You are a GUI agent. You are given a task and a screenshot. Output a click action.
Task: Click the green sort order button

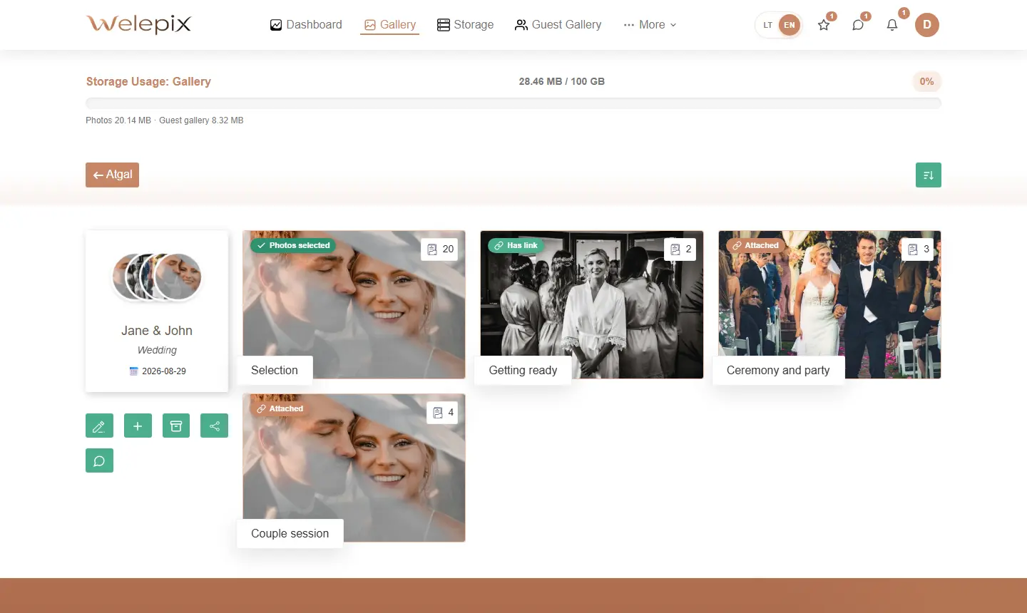point(929,175)
